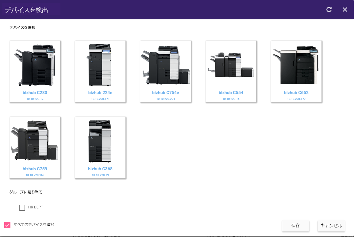354x237 pixels.
Task: Click IP address 10.10.220.171
Action: (100, 99)
